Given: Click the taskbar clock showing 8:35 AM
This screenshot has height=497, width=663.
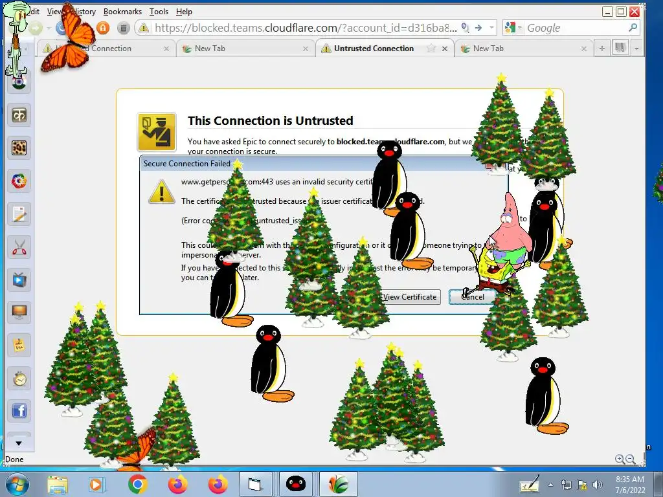Looking at the screenshot, I should (x=630, y=485).
